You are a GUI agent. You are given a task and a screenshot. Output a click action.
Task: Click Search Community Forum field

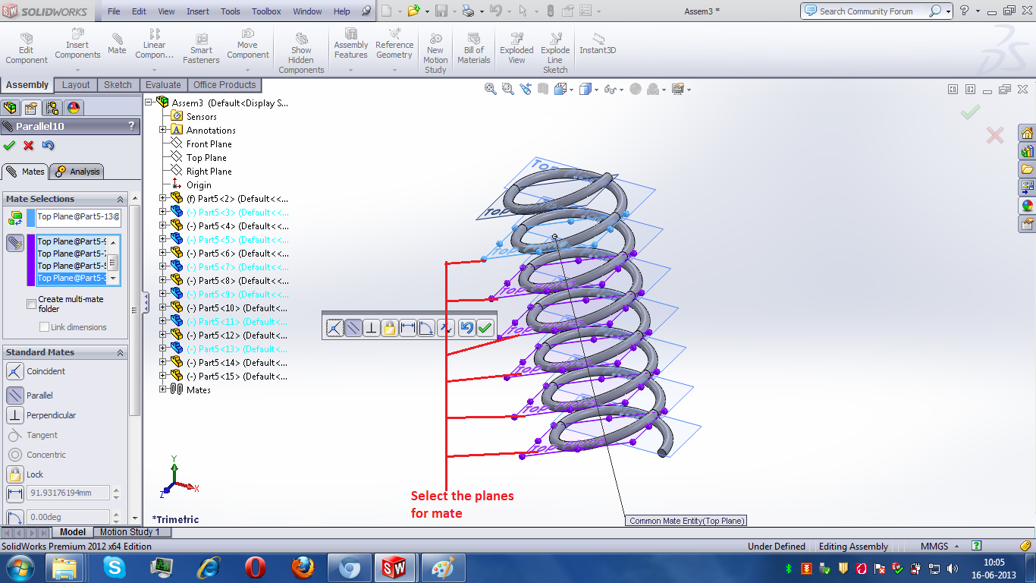pos(866,11)
